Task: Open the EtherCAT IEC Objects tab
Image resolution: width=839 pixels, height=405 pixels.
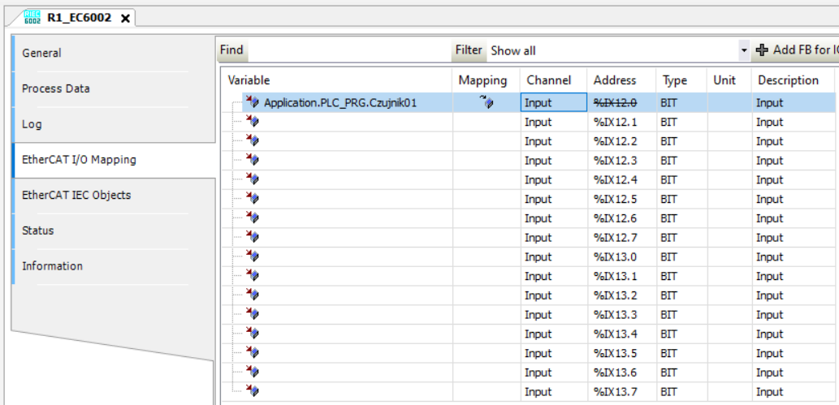Action: 76,195
